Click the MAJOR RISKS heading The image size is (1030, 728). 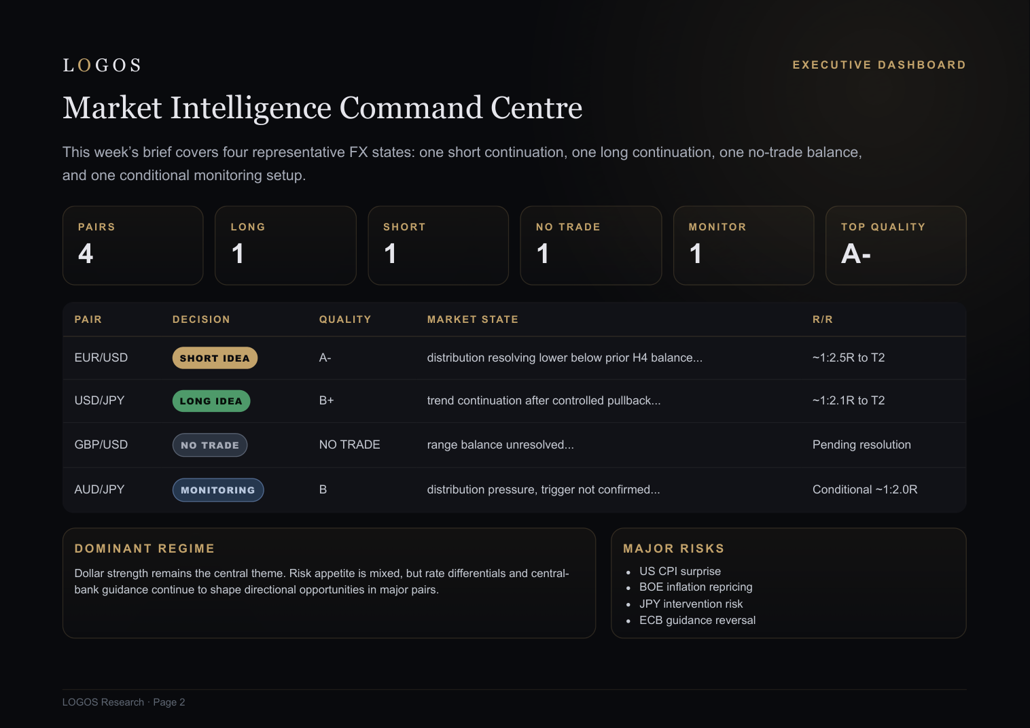coord(674,549)
